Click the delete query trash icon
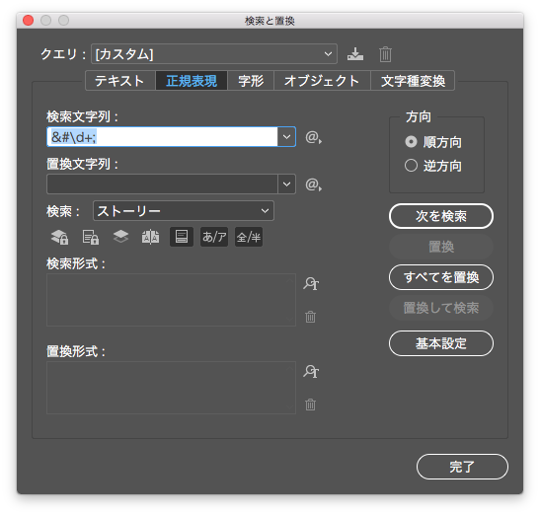Screen dimensions: 540x515 tap(385, 54)
